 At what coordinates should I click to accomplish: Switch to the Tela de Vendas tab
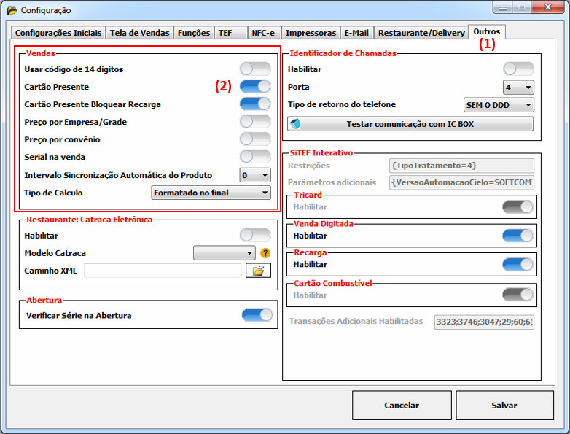coord(139,33)
